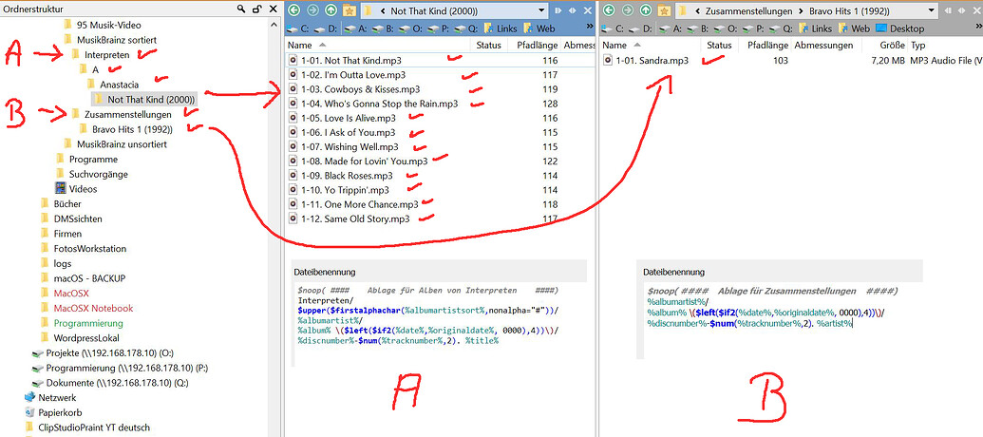Click the search icon in Ordnerstruktur header
This screenshot has height=437, width=983.
pos(242,9)
